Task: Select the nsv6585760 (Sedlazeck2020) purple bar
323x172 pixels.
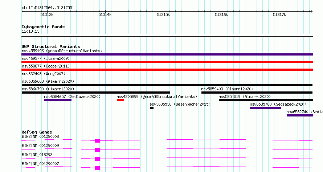Action: coord(266,108)
